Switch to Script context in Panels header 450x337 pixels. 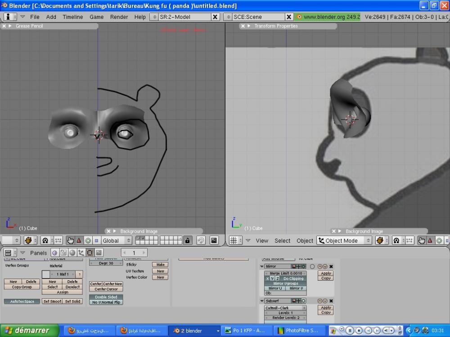click(63, 253)
